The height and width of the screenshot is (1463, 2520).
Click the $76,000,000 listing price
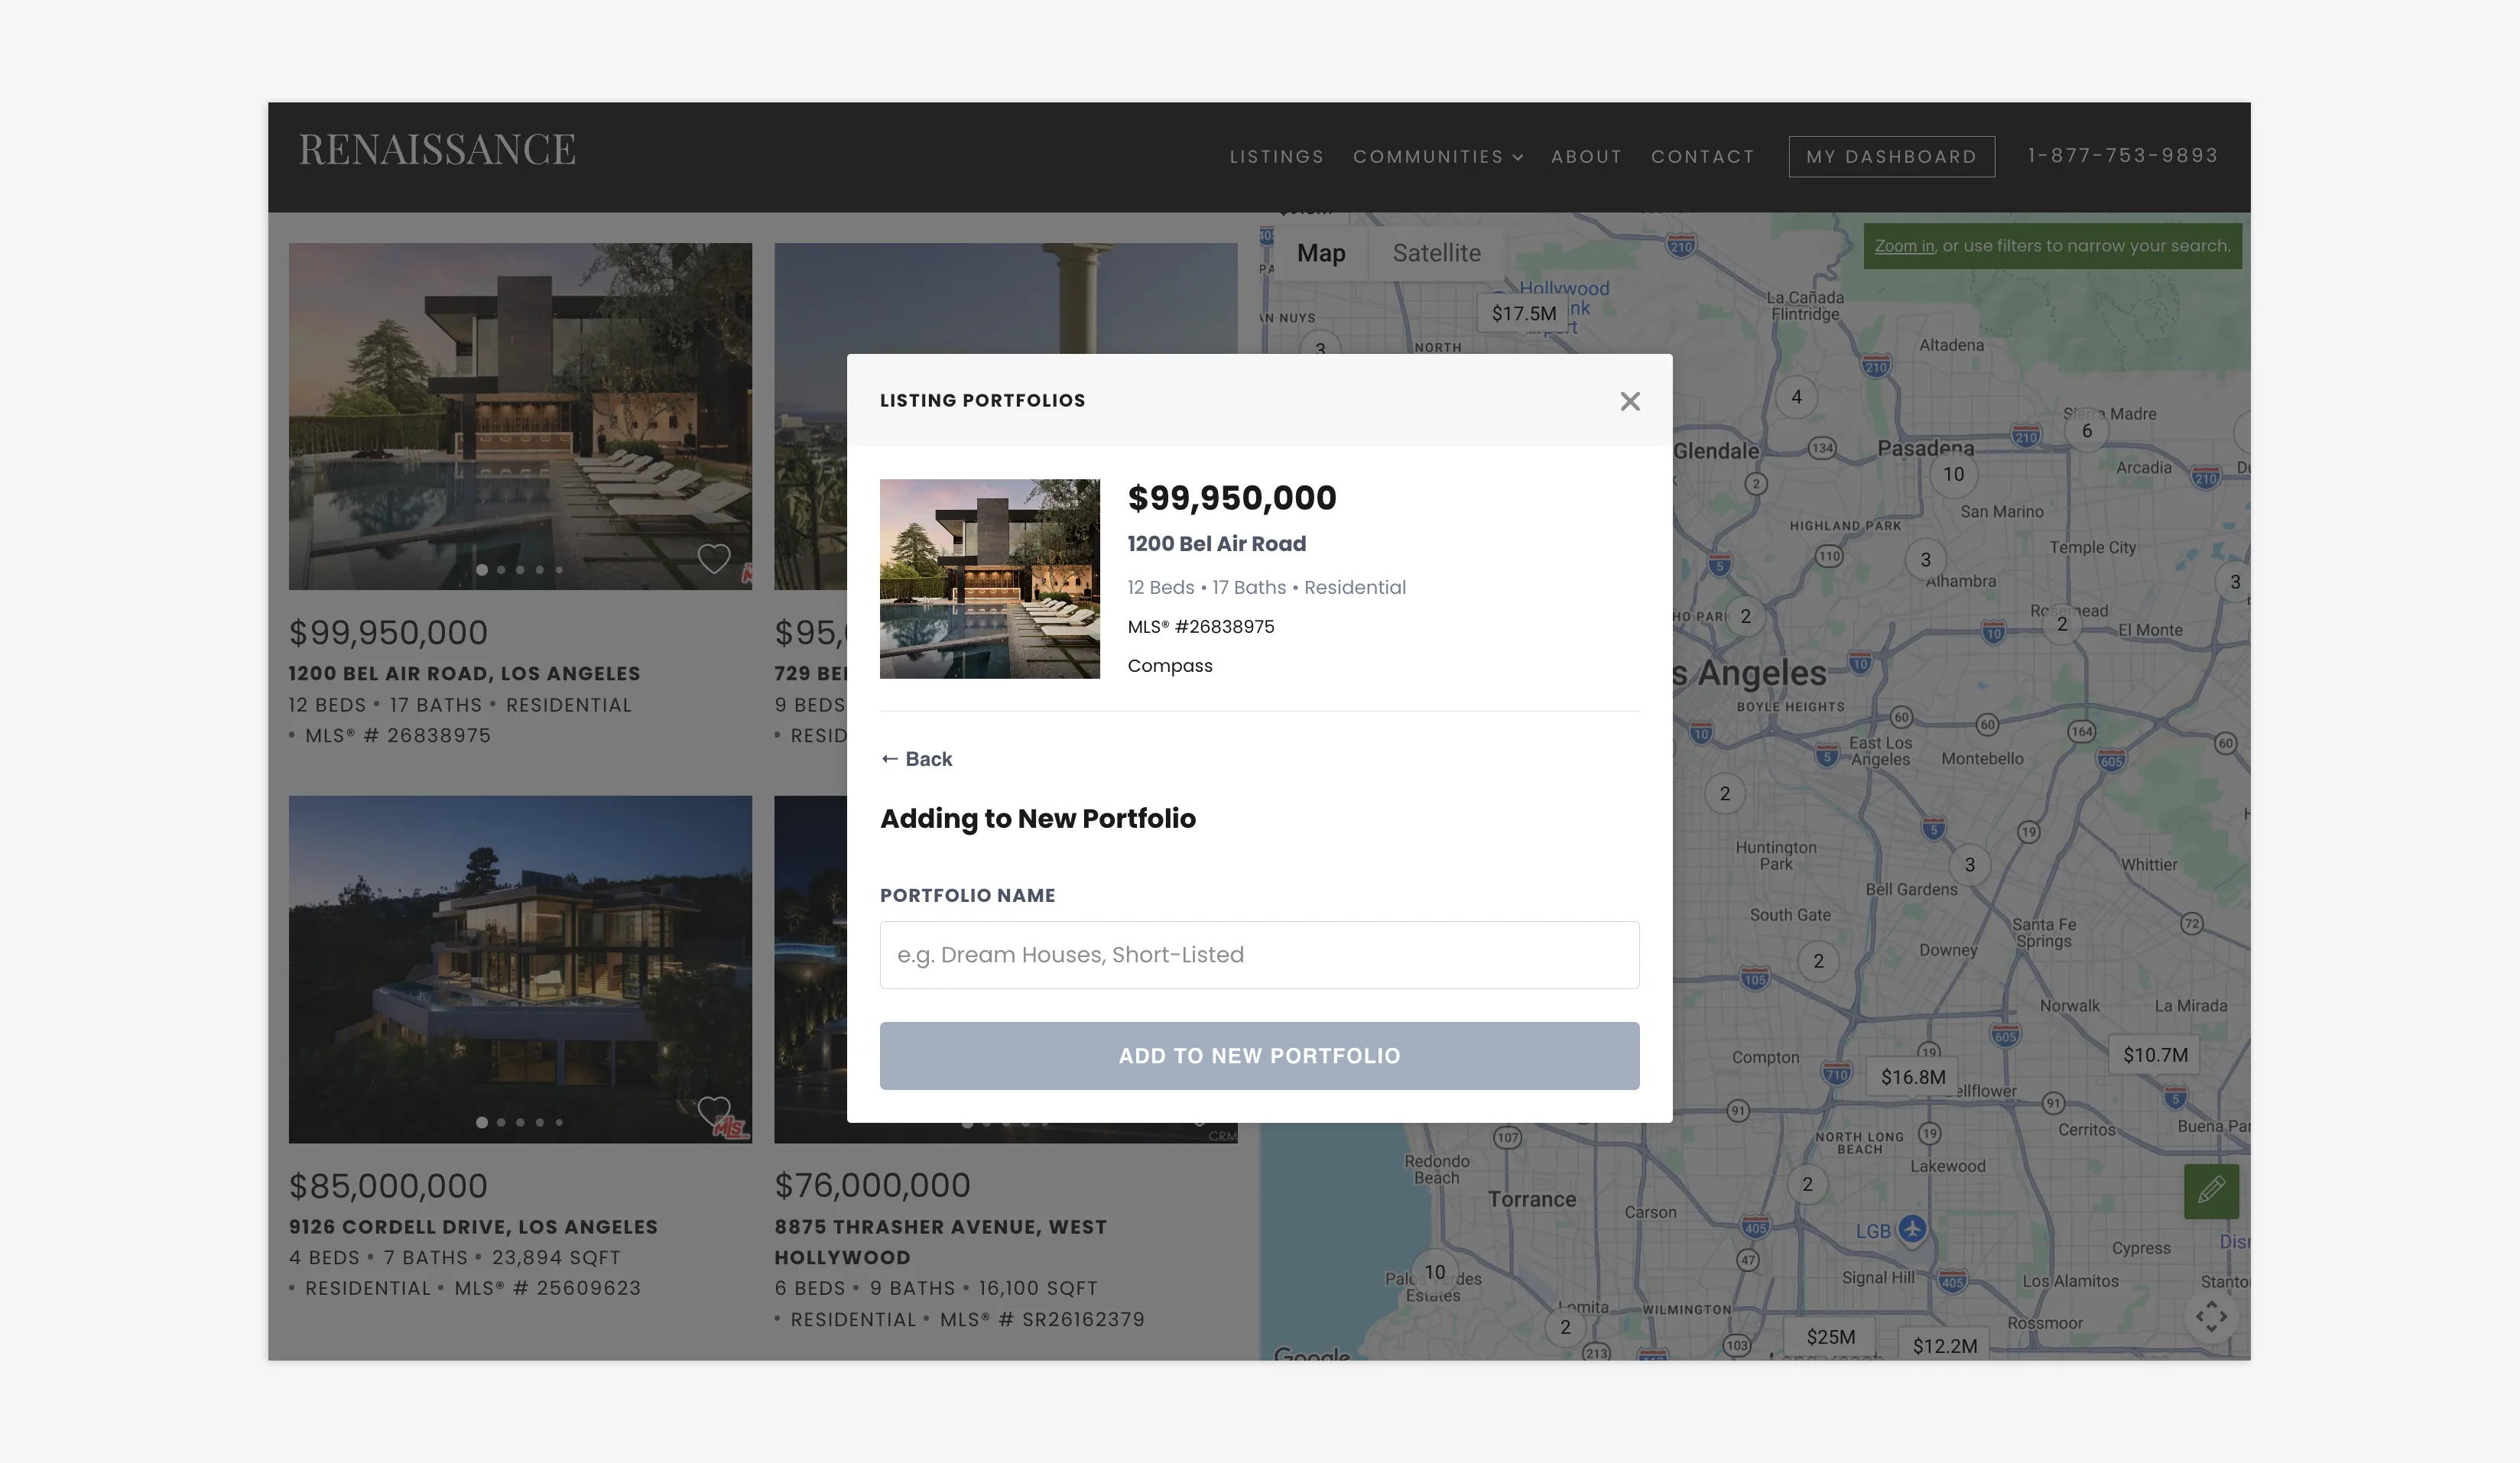pyautogui.click(x=872, y=1185)
